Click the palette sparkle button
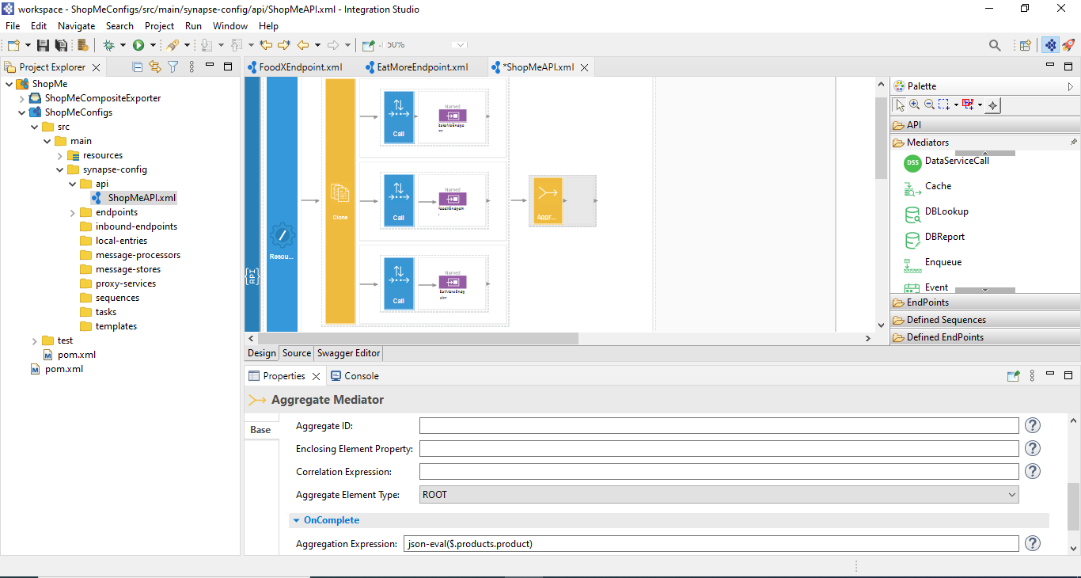 tap(994, 105)
